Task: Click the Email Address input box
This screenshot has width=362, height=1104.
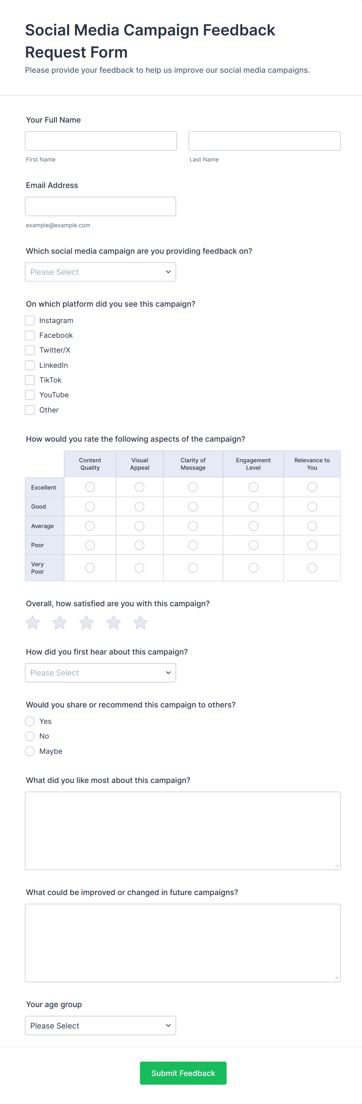Action: coord(100,207)
